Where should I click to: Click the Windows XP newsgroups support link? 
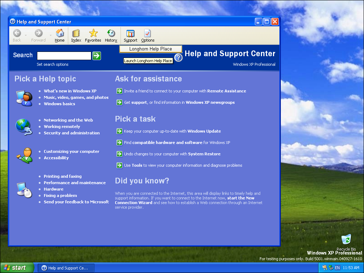[210, 102]
